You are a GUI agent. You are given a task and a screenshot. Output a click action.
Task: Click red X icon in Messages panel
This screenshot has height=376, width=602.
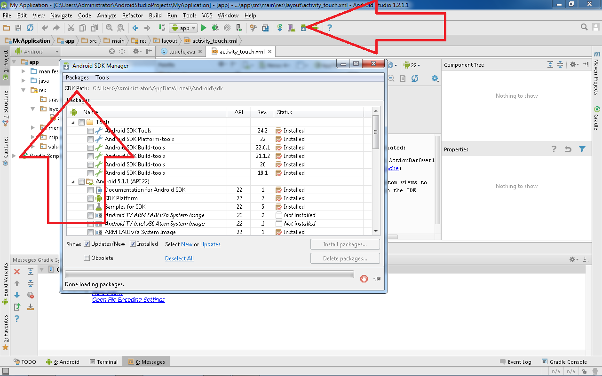click(17, 272)
